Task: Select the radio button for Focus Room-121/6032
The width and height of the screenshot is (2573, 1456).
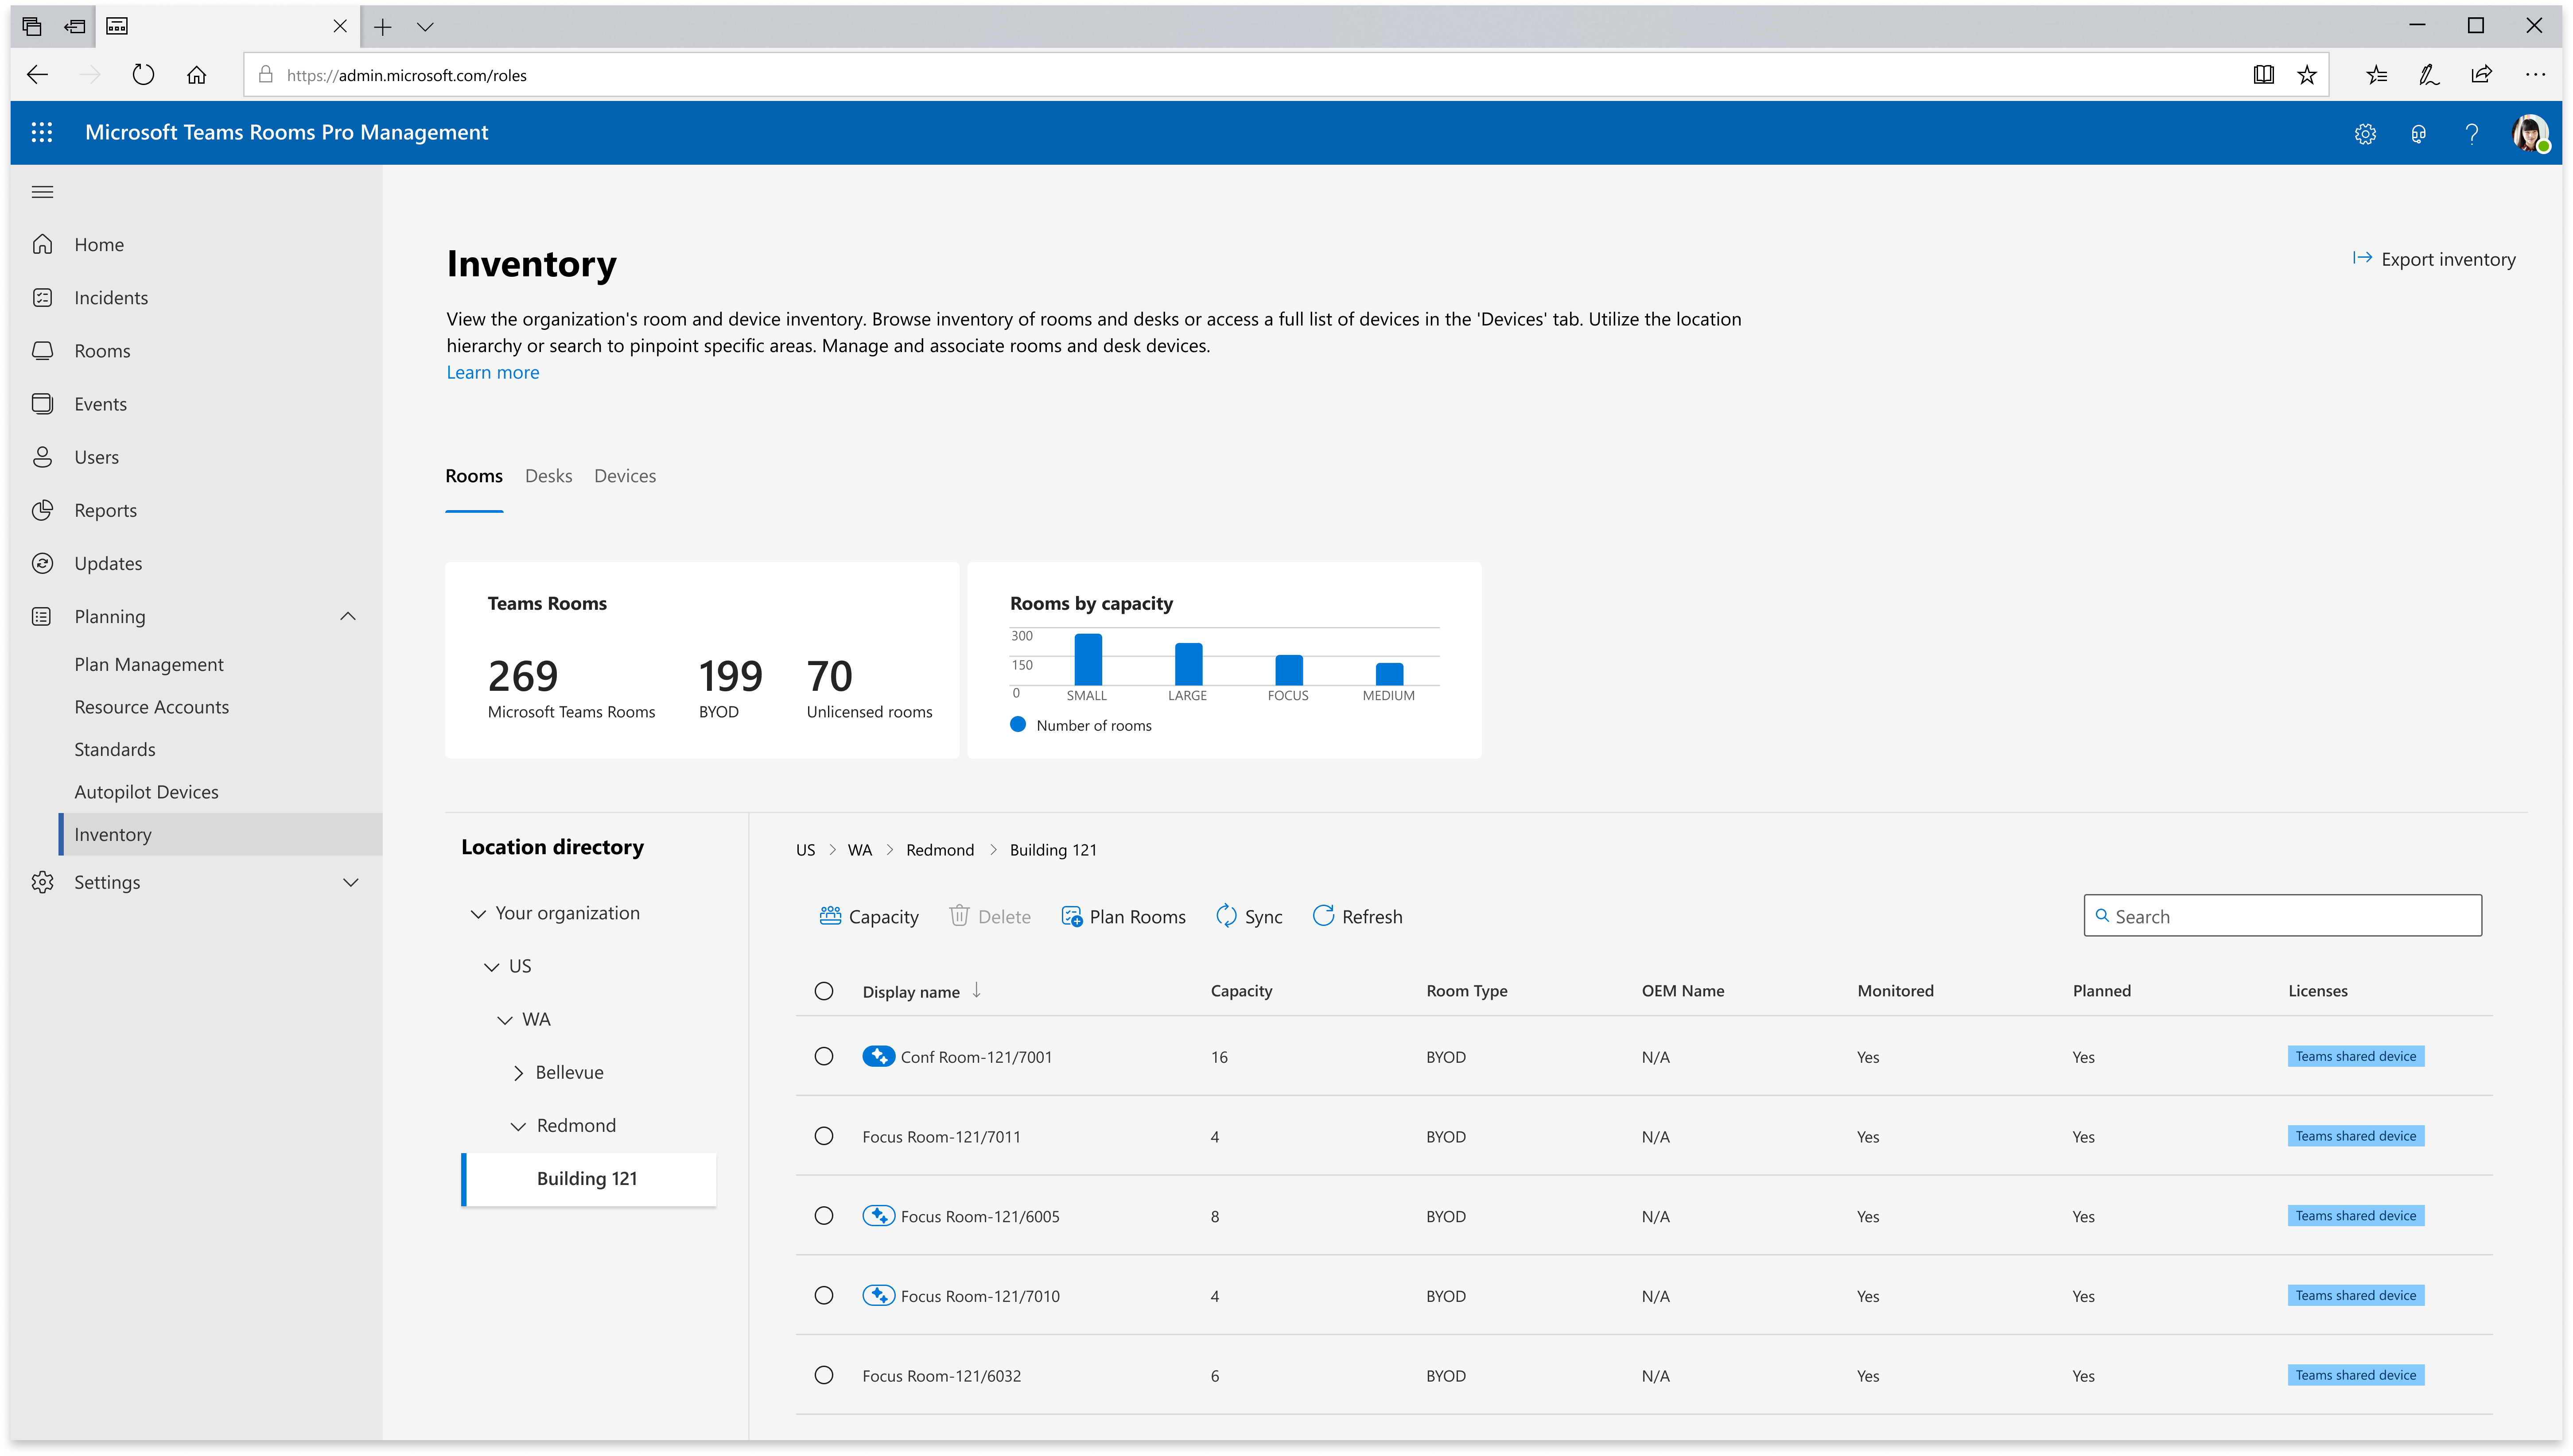Action: (824, 1375)
